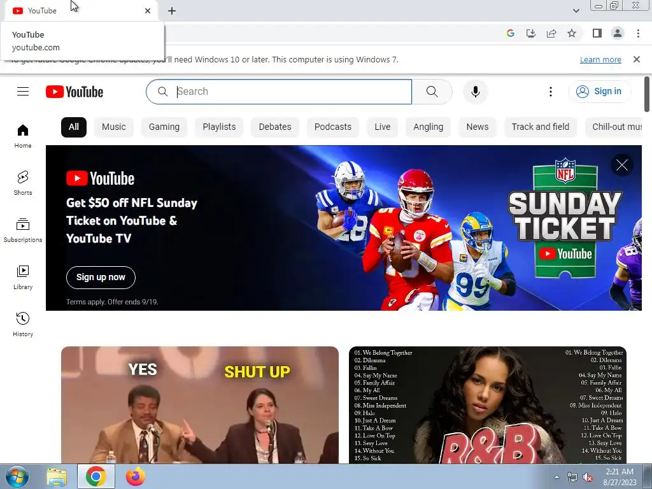Follow the Learn more link
652x489 pixels.
pos(600,59)
